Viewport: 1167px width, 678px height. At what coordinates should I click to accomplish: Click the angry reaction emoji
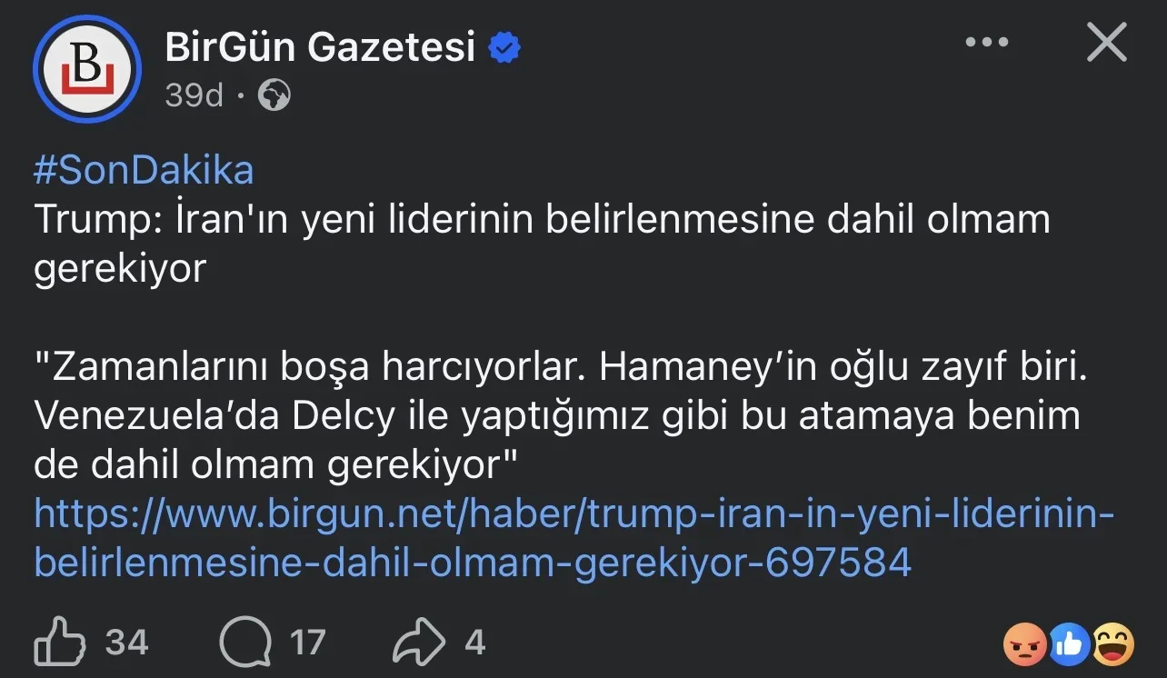1024,645
